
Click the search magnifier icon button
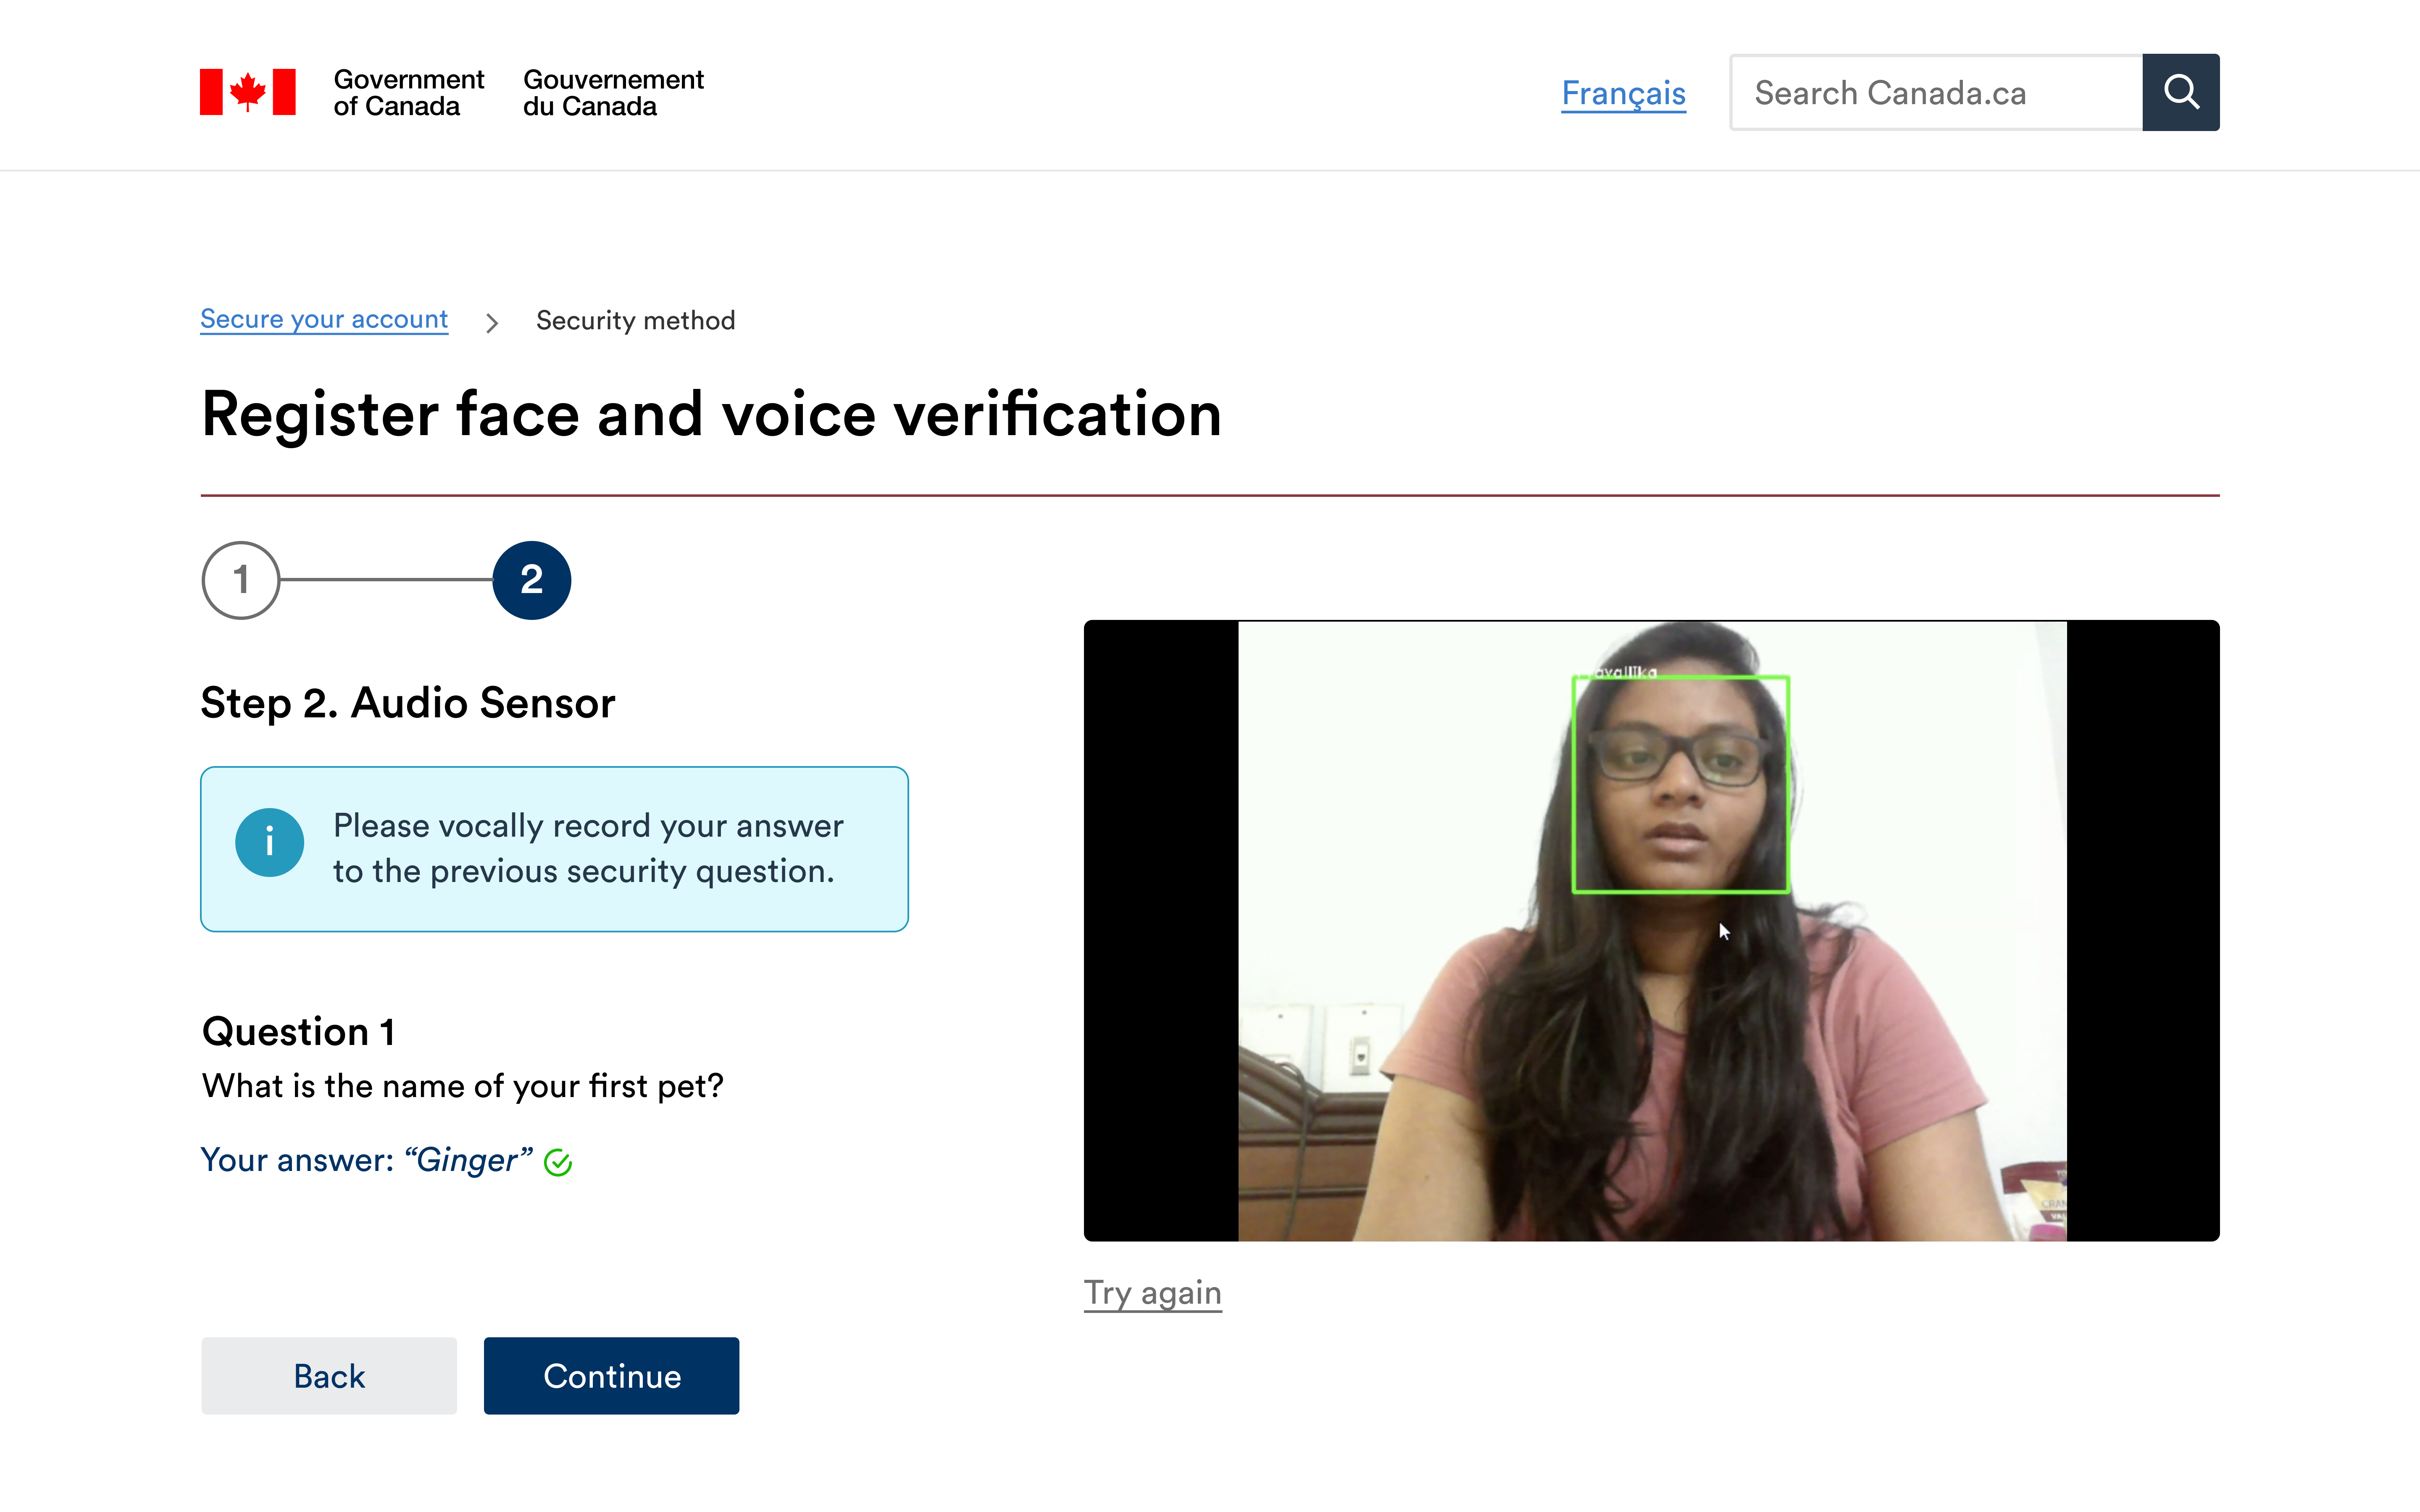point(2180,92)
